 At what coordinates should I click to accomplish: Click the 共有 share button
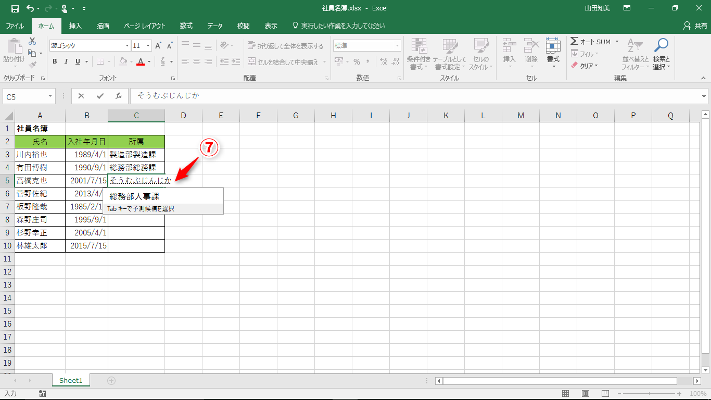(695, 26)
